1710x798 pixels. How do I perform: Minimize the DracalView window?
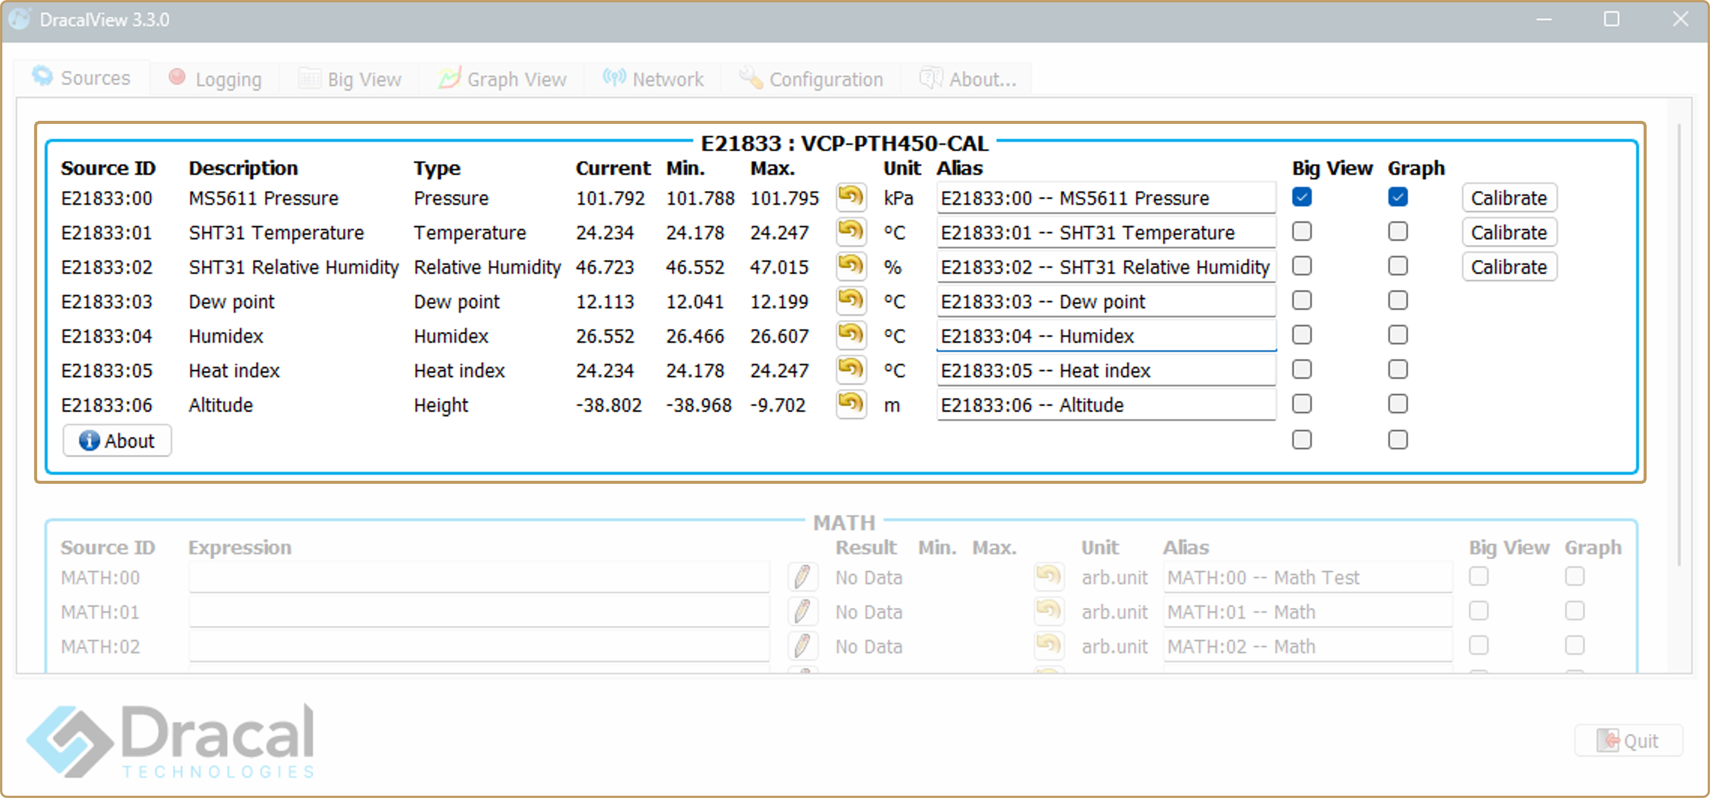1544,19
